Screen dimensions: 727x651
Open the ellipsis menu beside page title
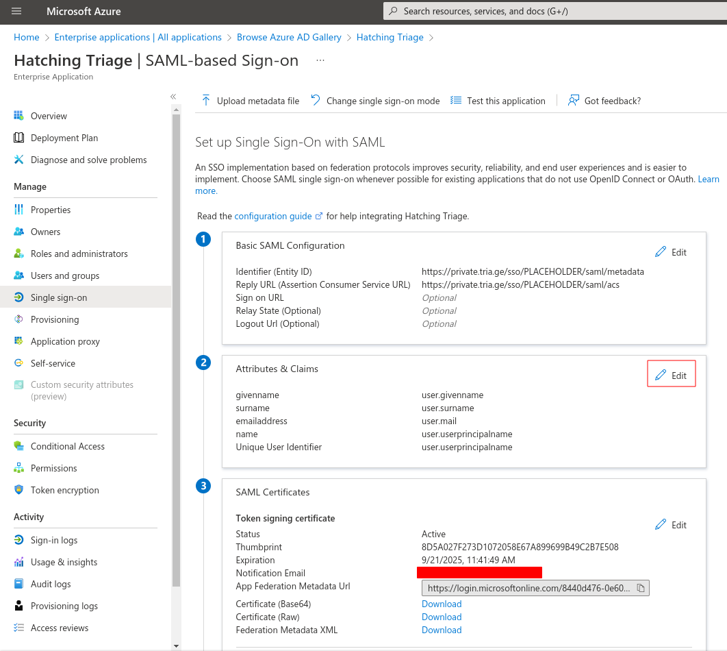[320, 60]
